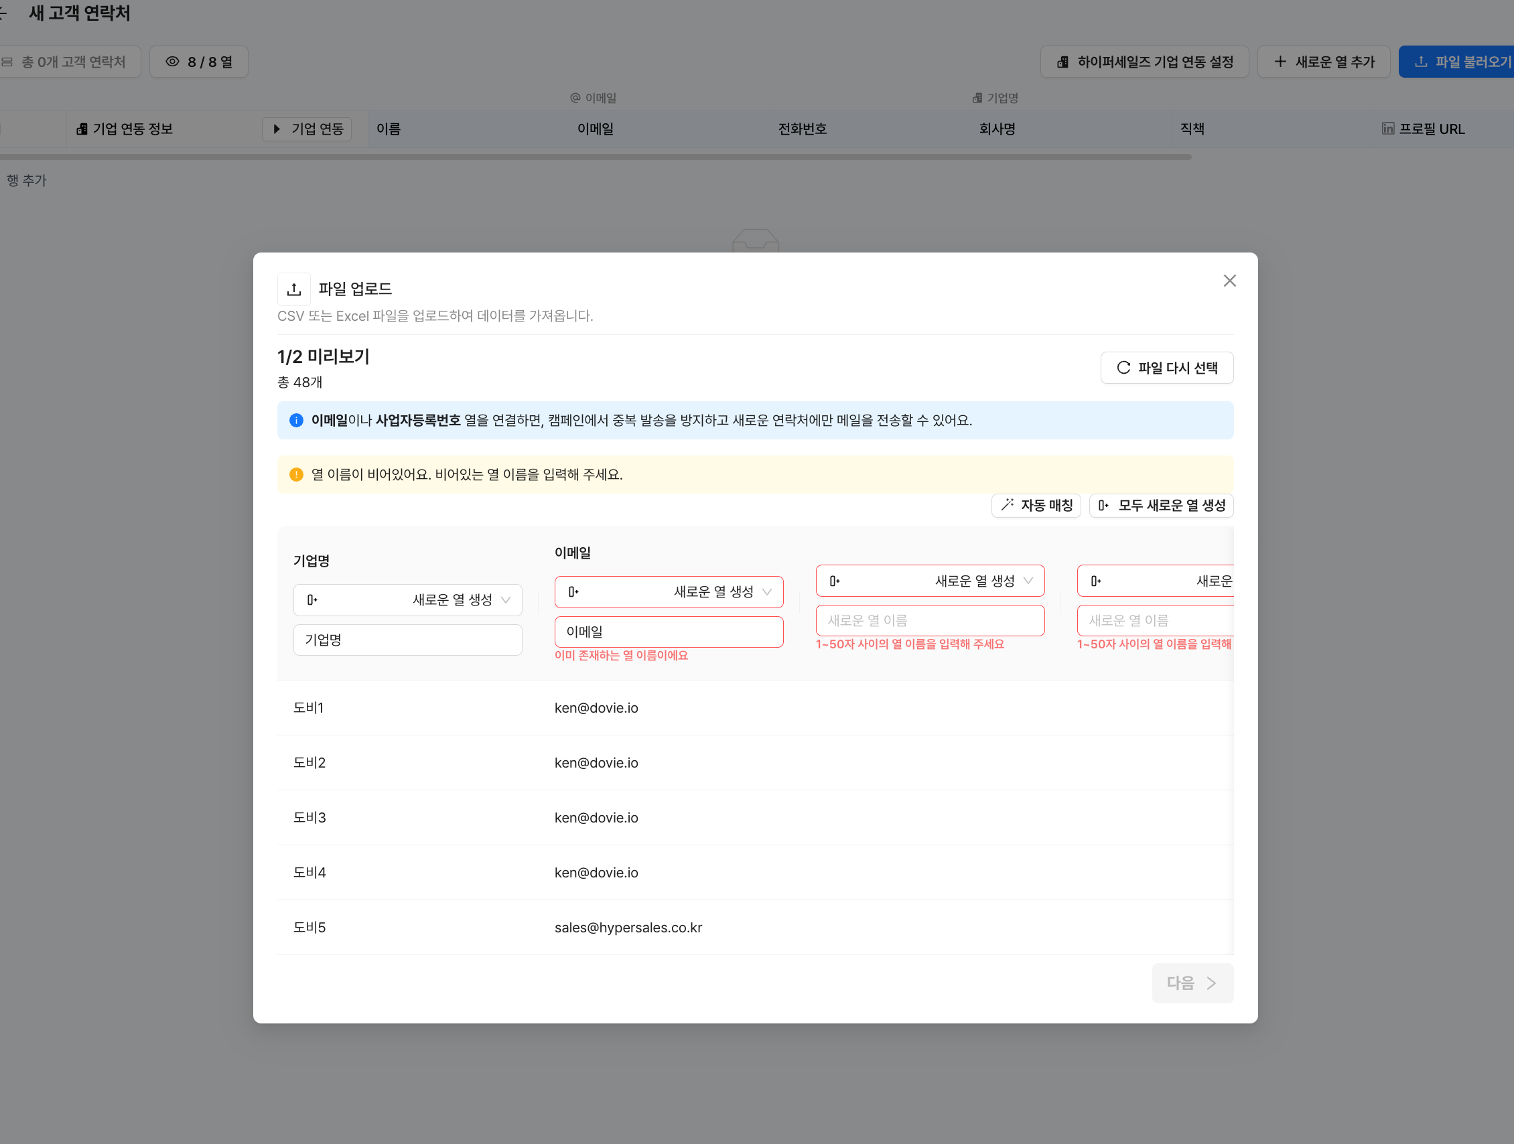Screen dimensions: 1514x1144
Task: Expand the 기업 연동 play button
Action: [x=307, y=129]
